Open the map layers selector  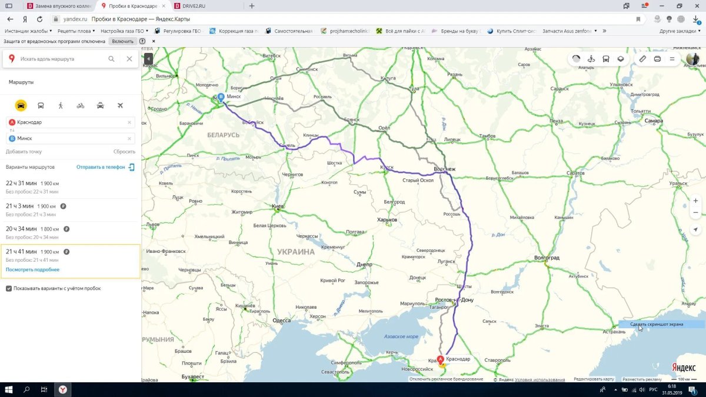pyautogui.click(x=621, y=59)
